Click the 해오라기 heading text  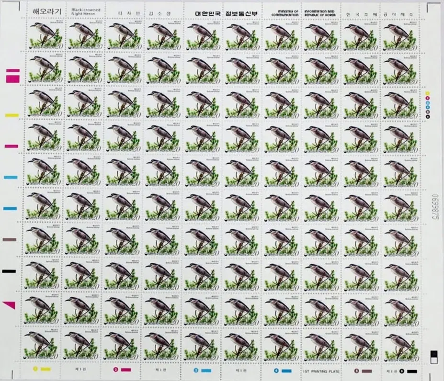(47, 11)
